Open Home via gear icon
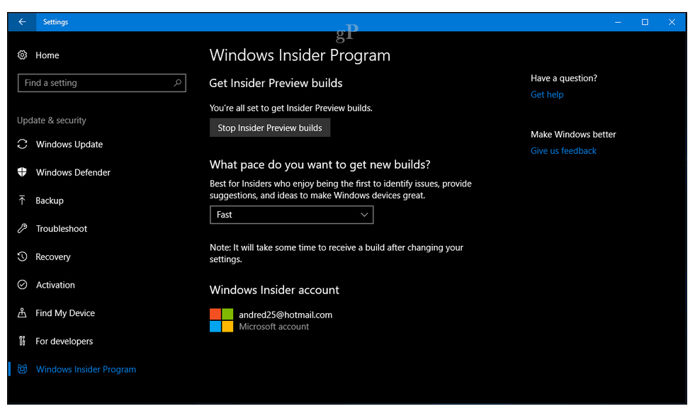 pos(22,55)
